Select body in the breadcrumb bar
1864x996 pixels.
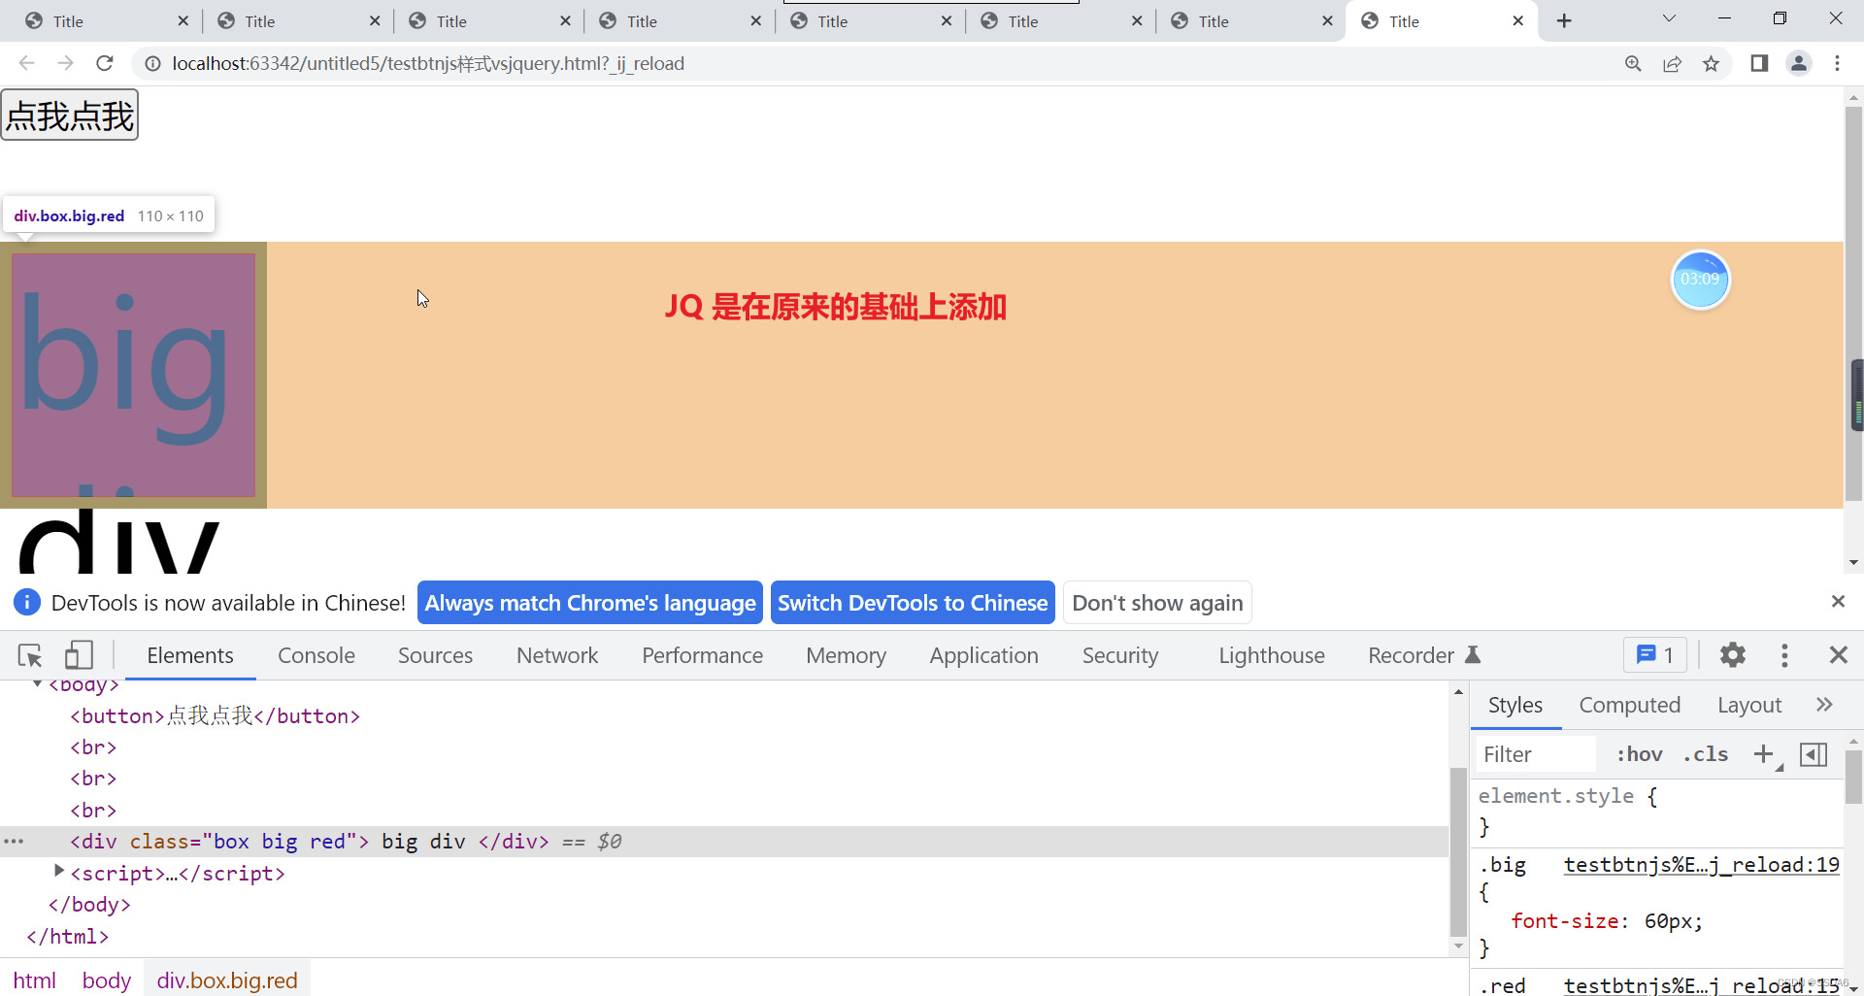(x=107, y=979)
